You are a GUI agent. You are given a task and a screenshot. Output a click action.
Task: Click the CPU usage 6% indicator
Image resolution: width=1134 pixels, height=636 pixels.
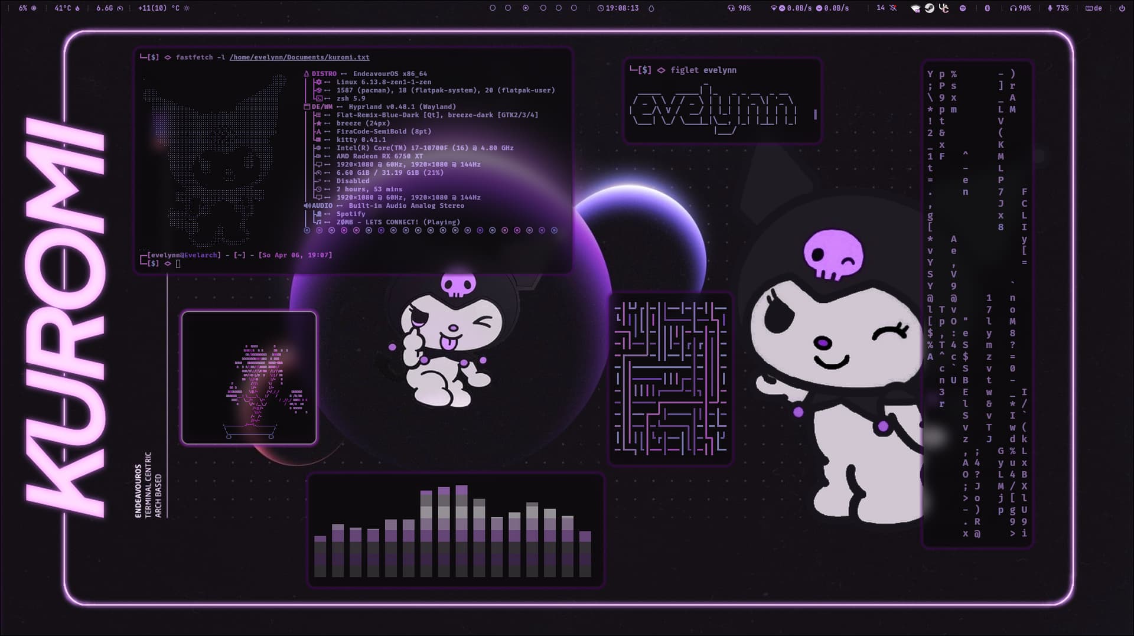[x=27, y=8]
